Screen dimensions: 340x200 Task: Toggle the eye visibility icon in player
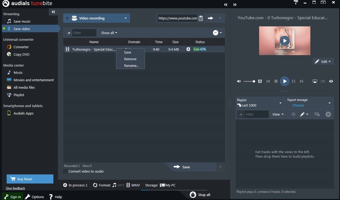click(331, 81)
